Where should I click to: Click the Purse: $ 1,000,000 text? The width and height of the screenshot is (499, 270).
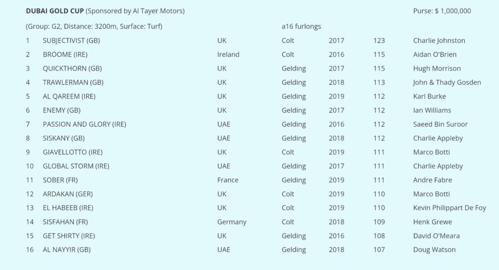tap(442, 11)
